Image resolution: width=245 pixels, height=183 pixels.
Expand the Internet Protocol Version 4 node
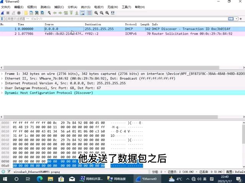(x=2, y=83)
